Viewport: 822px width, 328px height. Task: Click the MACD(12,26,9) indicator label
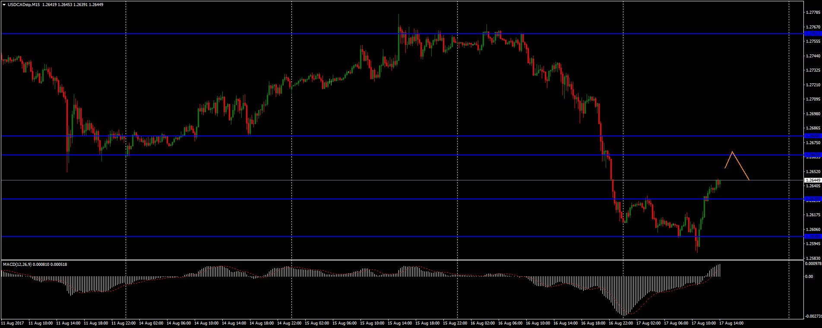[x=17, y=264]
